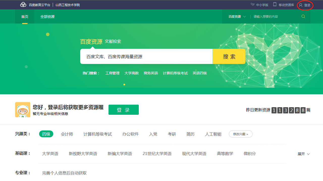Switch to the 文献检索 search tab
This screenshot has height=181, width=323.
pos(113,41)
